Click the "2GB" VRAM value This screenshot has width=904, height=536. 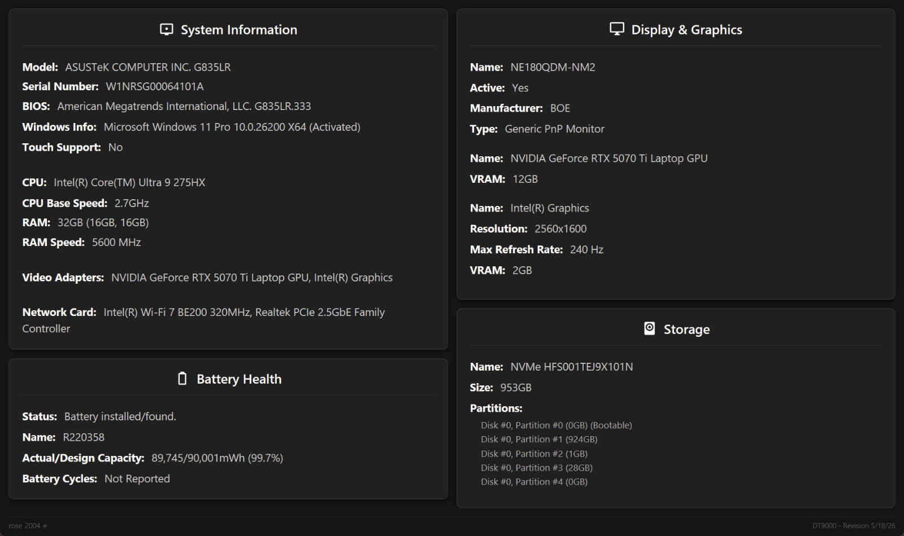click(x=522, y=271)
